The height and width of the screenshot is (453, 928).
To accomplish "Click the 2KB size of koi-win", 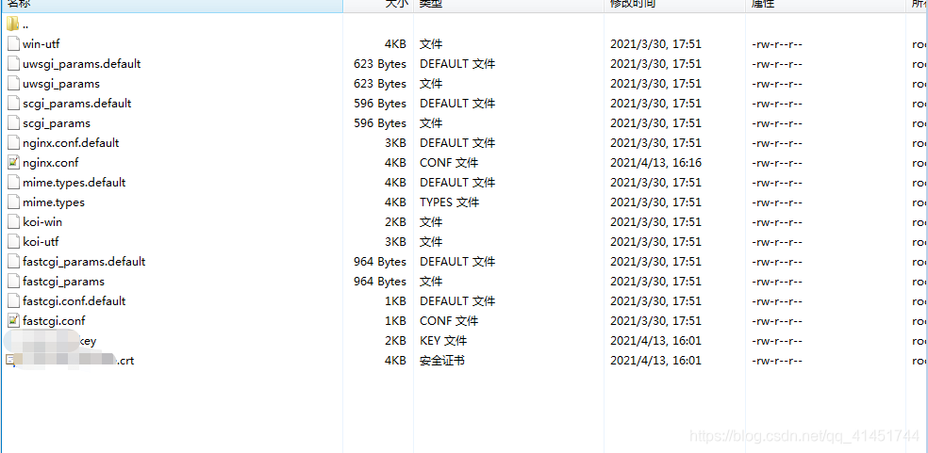I will tap(395, 222).
